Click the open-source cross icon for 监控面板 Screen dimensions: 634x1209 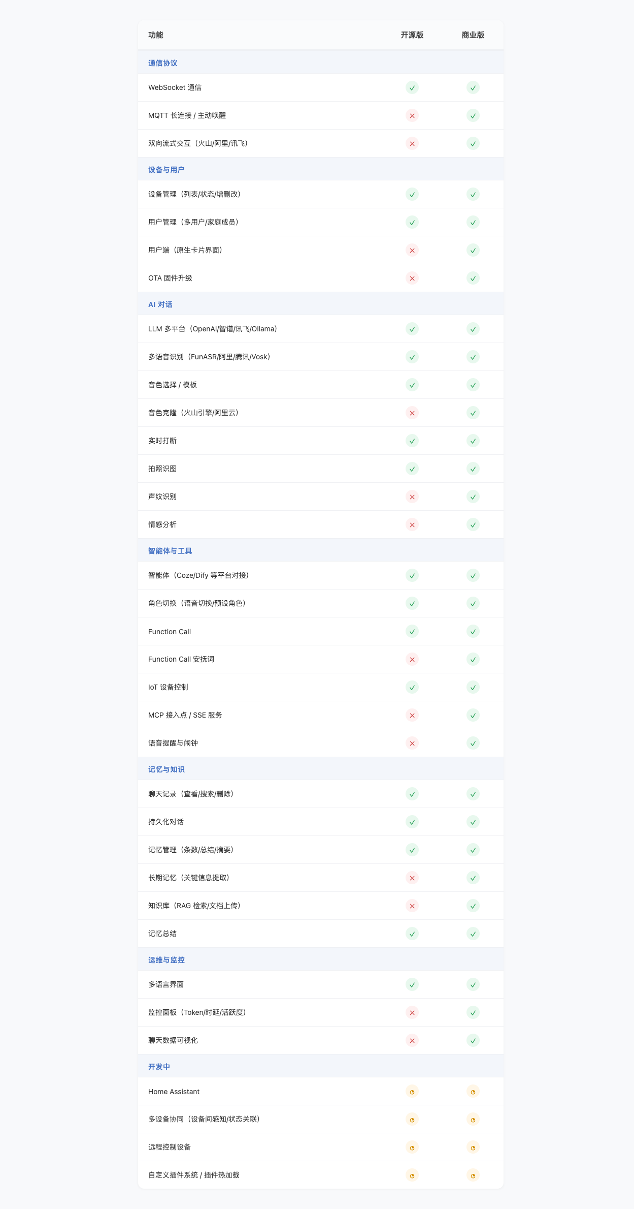[412, 1012]
